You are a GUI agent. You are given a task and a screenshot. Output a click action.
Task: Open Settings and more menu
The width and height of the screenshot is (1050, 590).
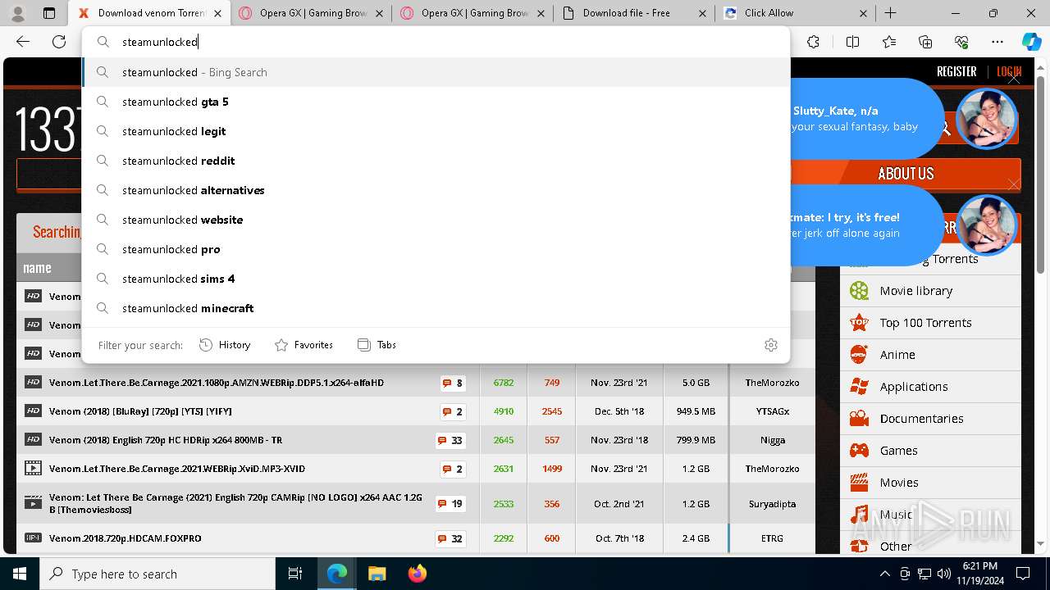(x=997, y=42)
